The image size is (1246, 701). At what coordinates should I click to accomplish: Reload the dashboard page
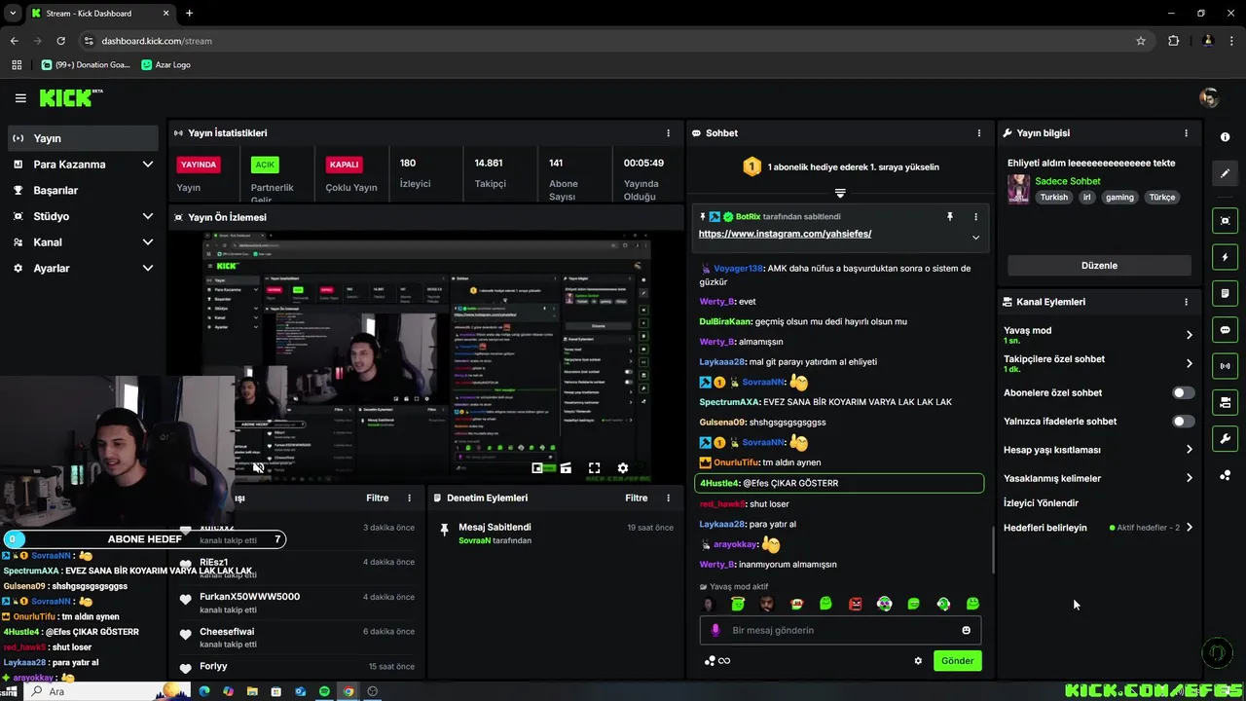tap(61, 41)
